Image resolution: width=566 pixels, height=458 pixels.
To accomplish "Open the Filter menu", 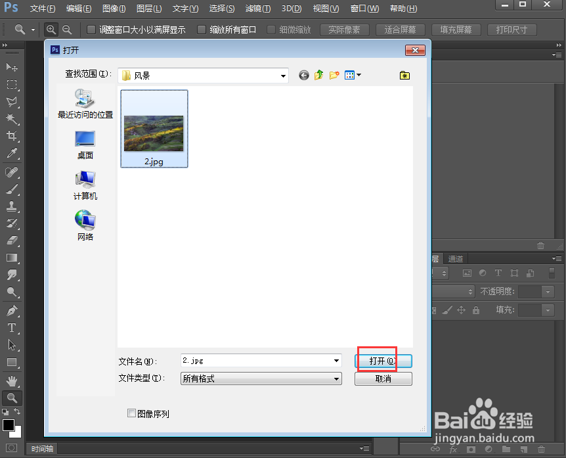I will (x=258, y=9).
